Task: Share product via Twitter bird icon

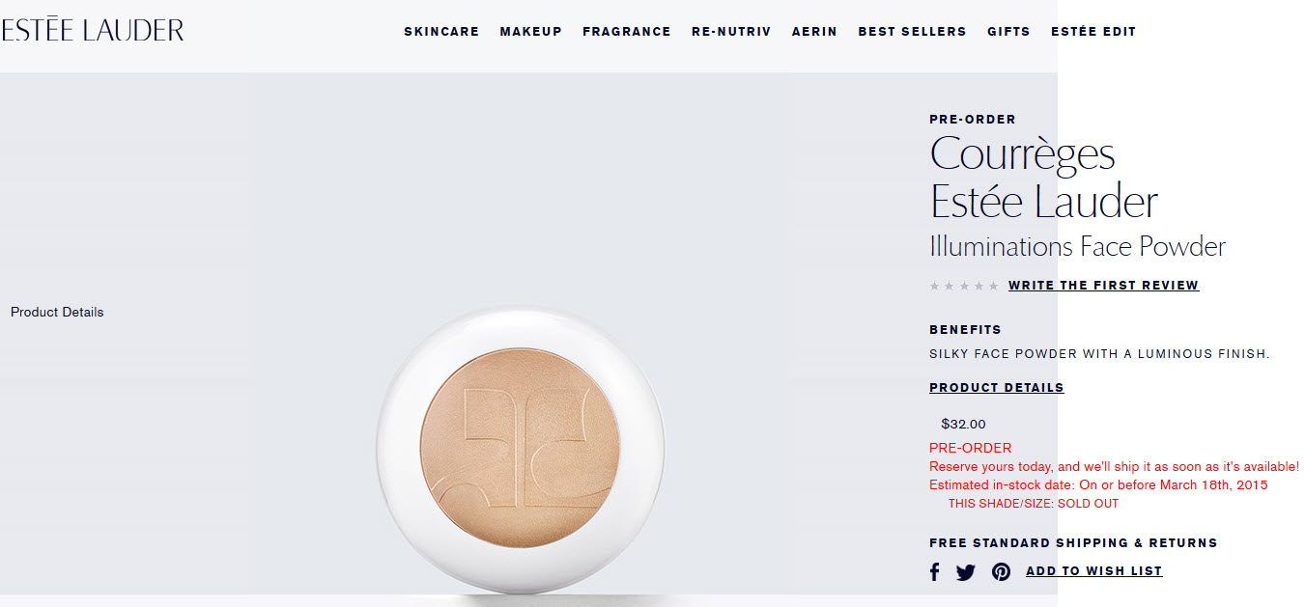Action: point(966,571)
